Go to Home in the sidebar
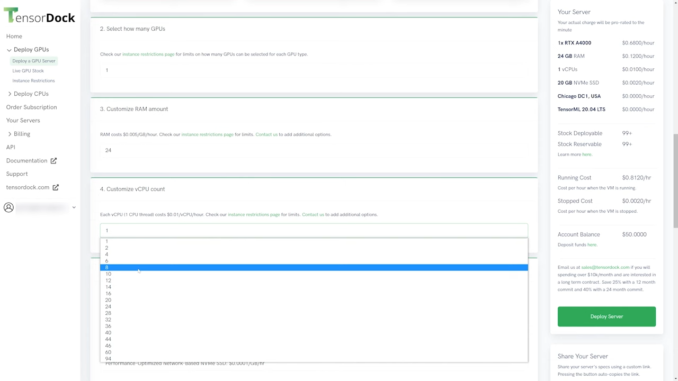 point(14,37)
